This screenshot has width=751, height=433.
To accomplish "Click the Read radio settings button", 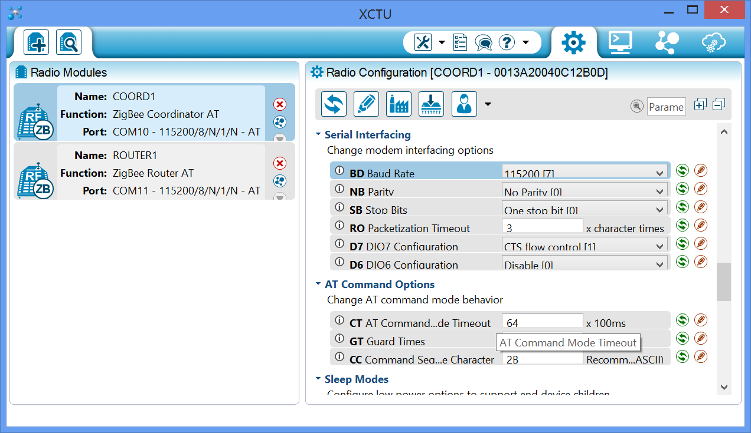I will click(334, 104).
